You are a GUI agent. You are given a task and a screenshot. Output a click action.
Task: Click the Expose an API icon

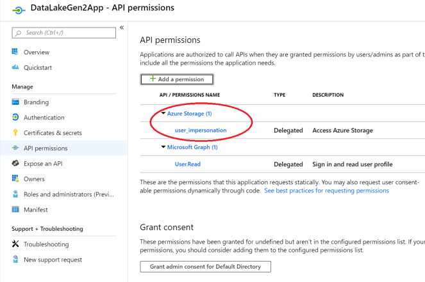click(15, 164)
